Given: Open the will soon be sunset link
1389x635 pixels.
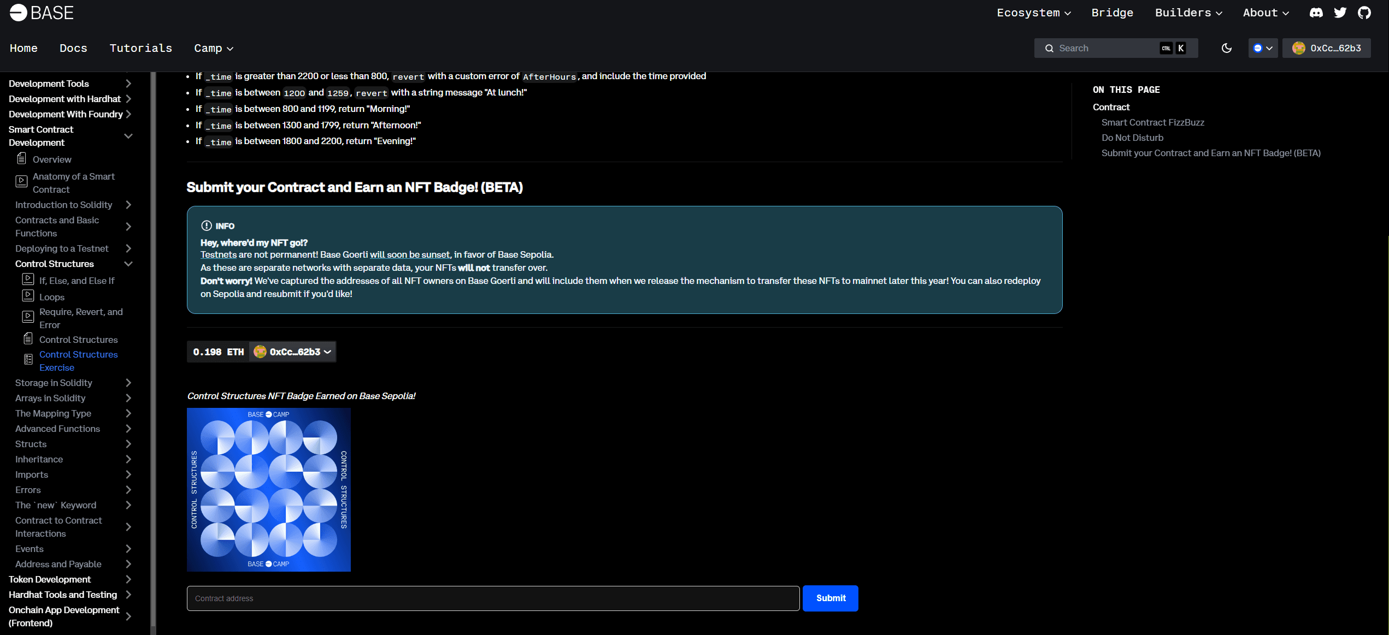Looking at the screenshot, I should click(410, 254).
